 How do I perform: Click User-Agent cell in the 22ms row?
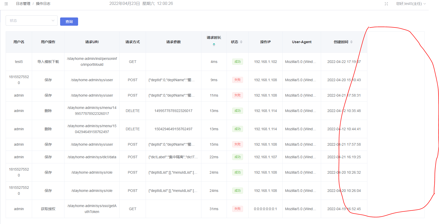click(302, 157)
